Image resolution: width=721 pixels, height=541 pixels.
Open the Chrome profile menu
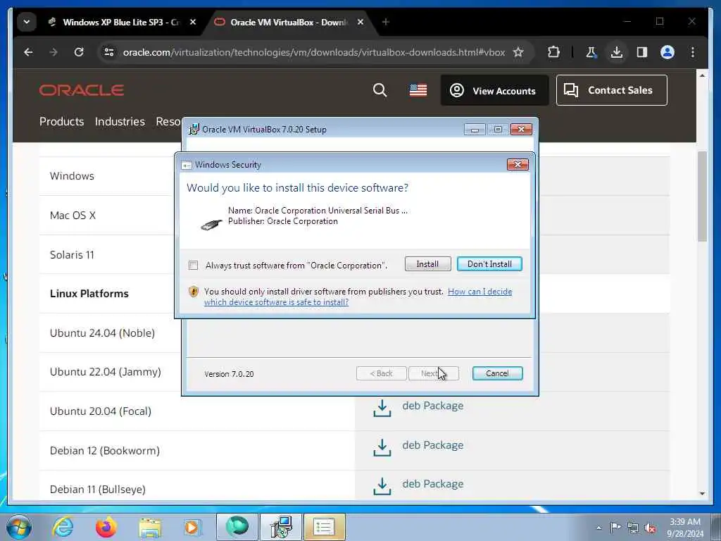coord(667,52)
